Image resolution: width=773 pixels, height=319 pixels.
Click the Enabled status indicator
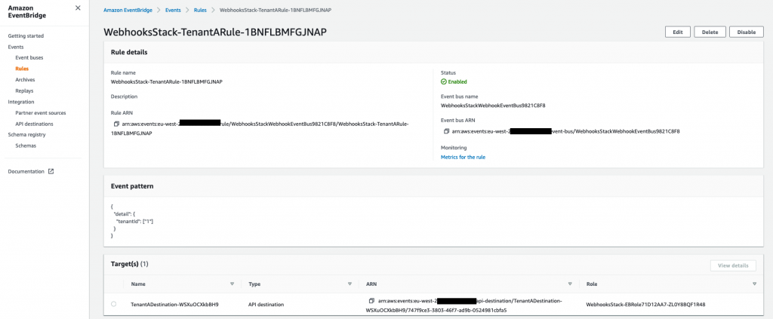tap(454, 81)
